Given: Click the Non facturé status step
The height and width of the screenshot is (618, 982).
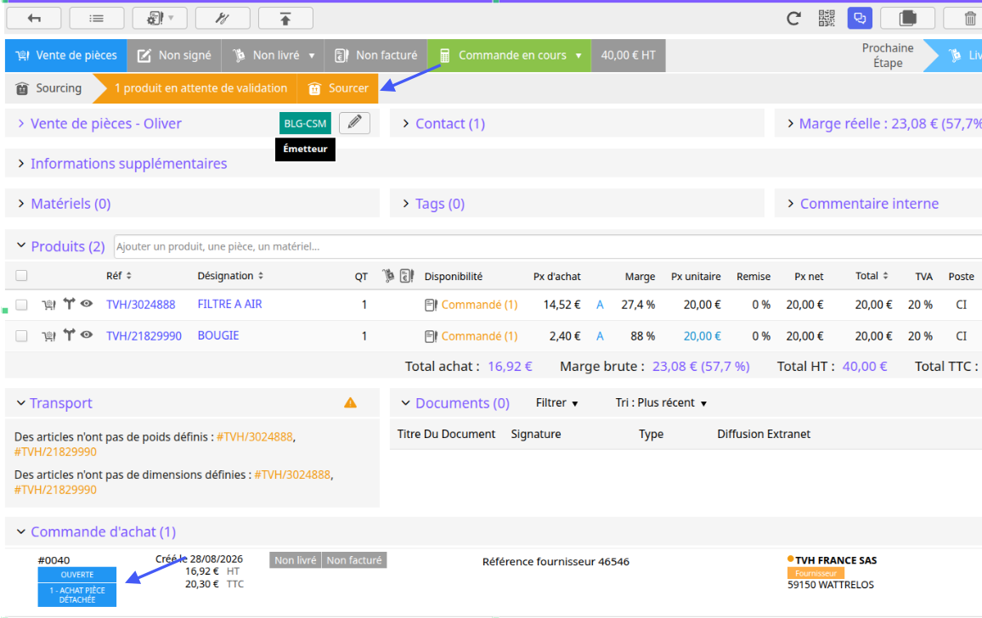Looking at the screenshot, I should [x=375, y=55].
